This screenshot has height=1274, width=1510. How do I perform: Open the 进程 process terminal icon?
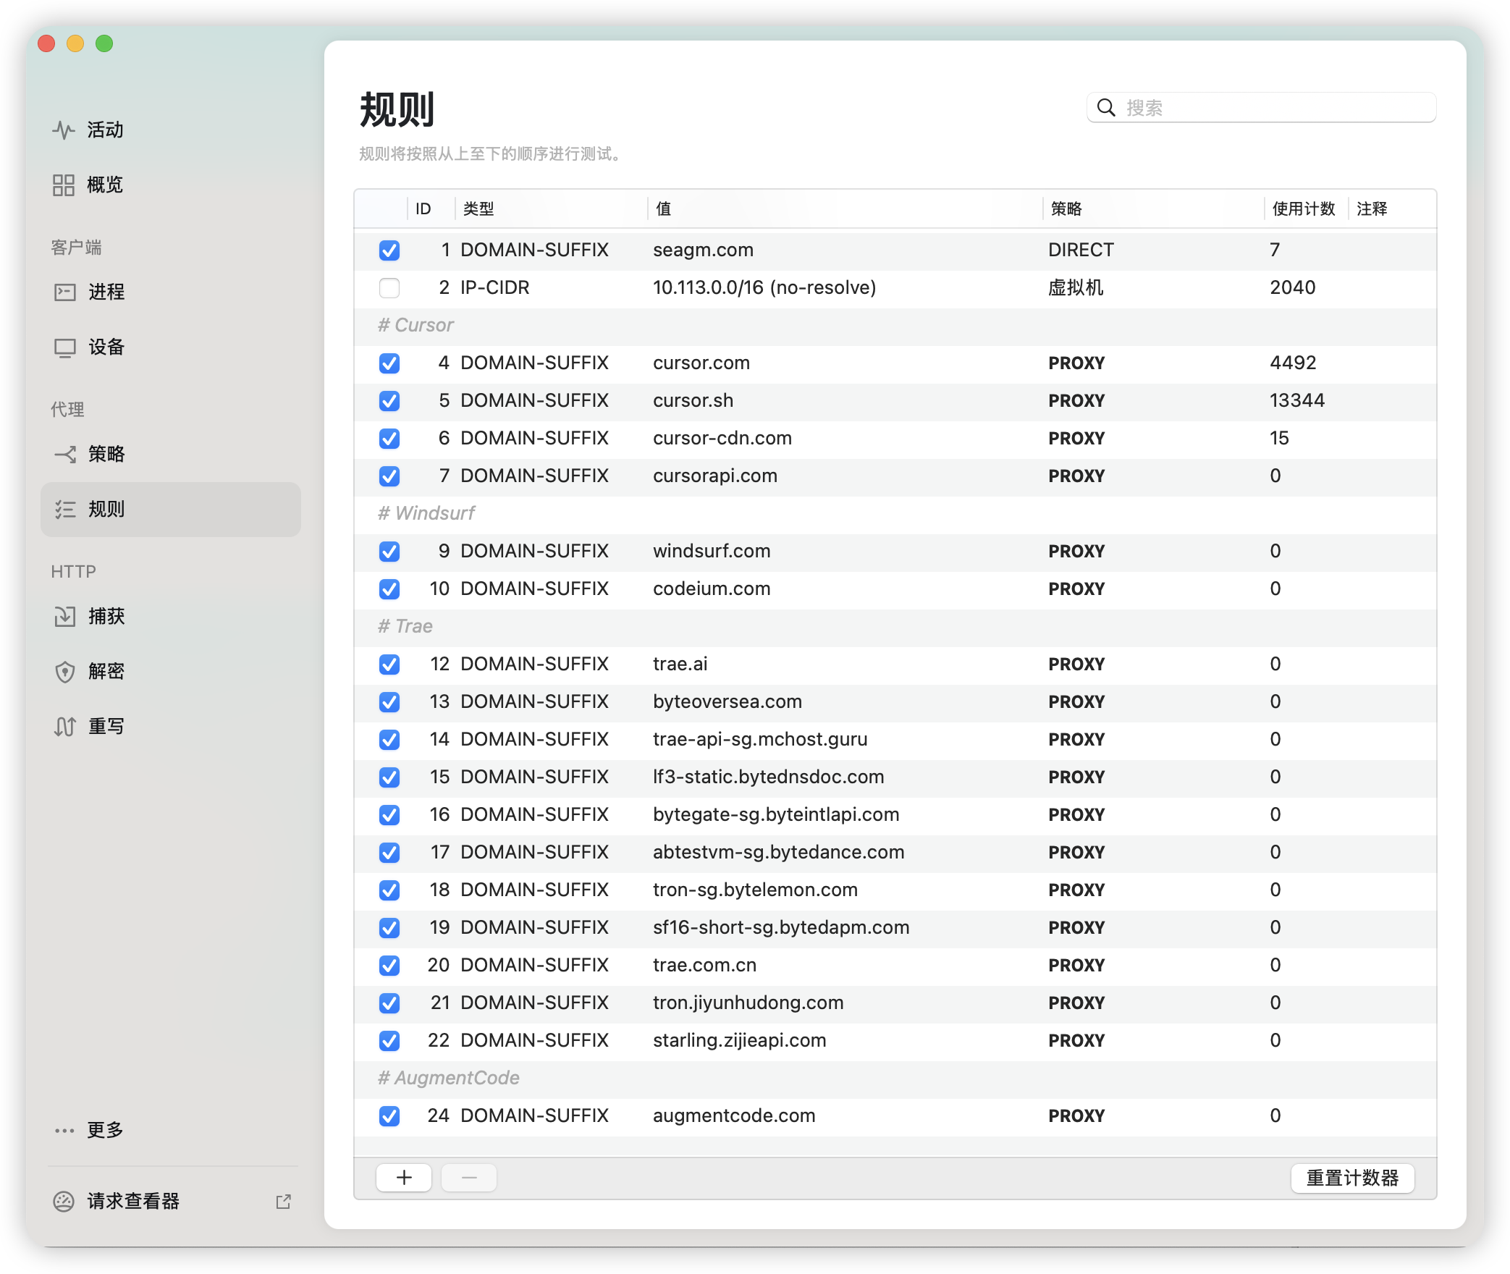(64, 292)
